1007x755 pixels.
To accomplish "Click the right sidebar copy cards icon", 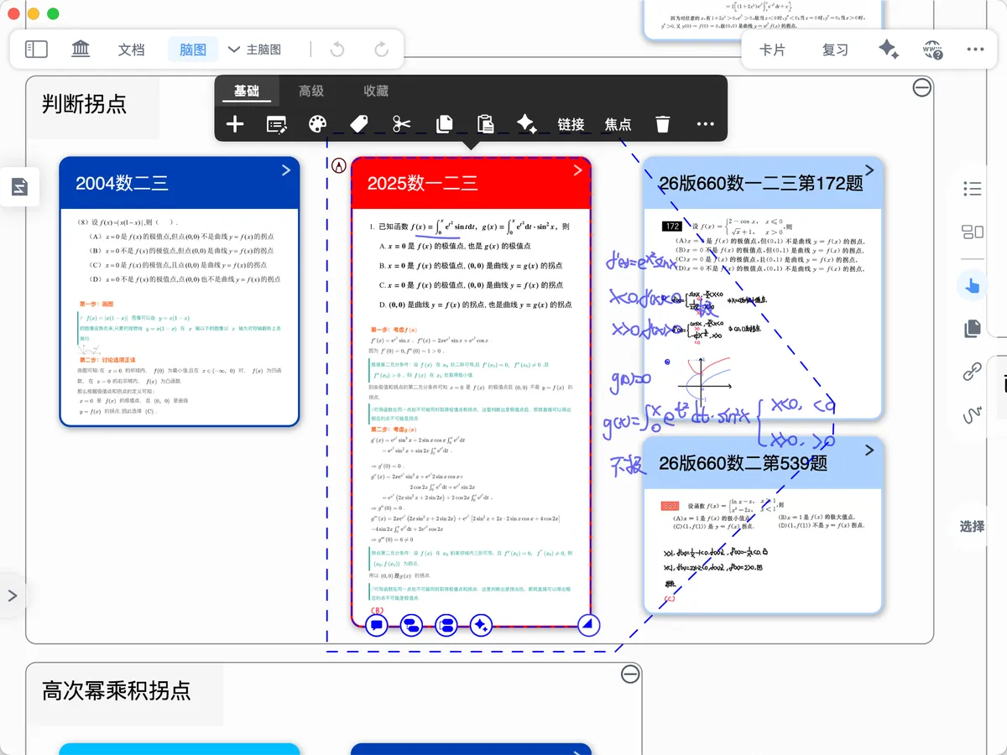I will [973, 328].
